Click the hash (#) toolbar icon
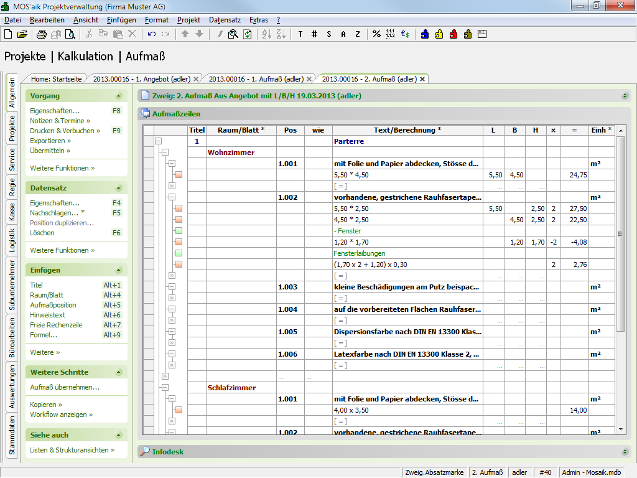Image resolution: width=637 pixels, height=478 pixels. [x=315, y=34]
